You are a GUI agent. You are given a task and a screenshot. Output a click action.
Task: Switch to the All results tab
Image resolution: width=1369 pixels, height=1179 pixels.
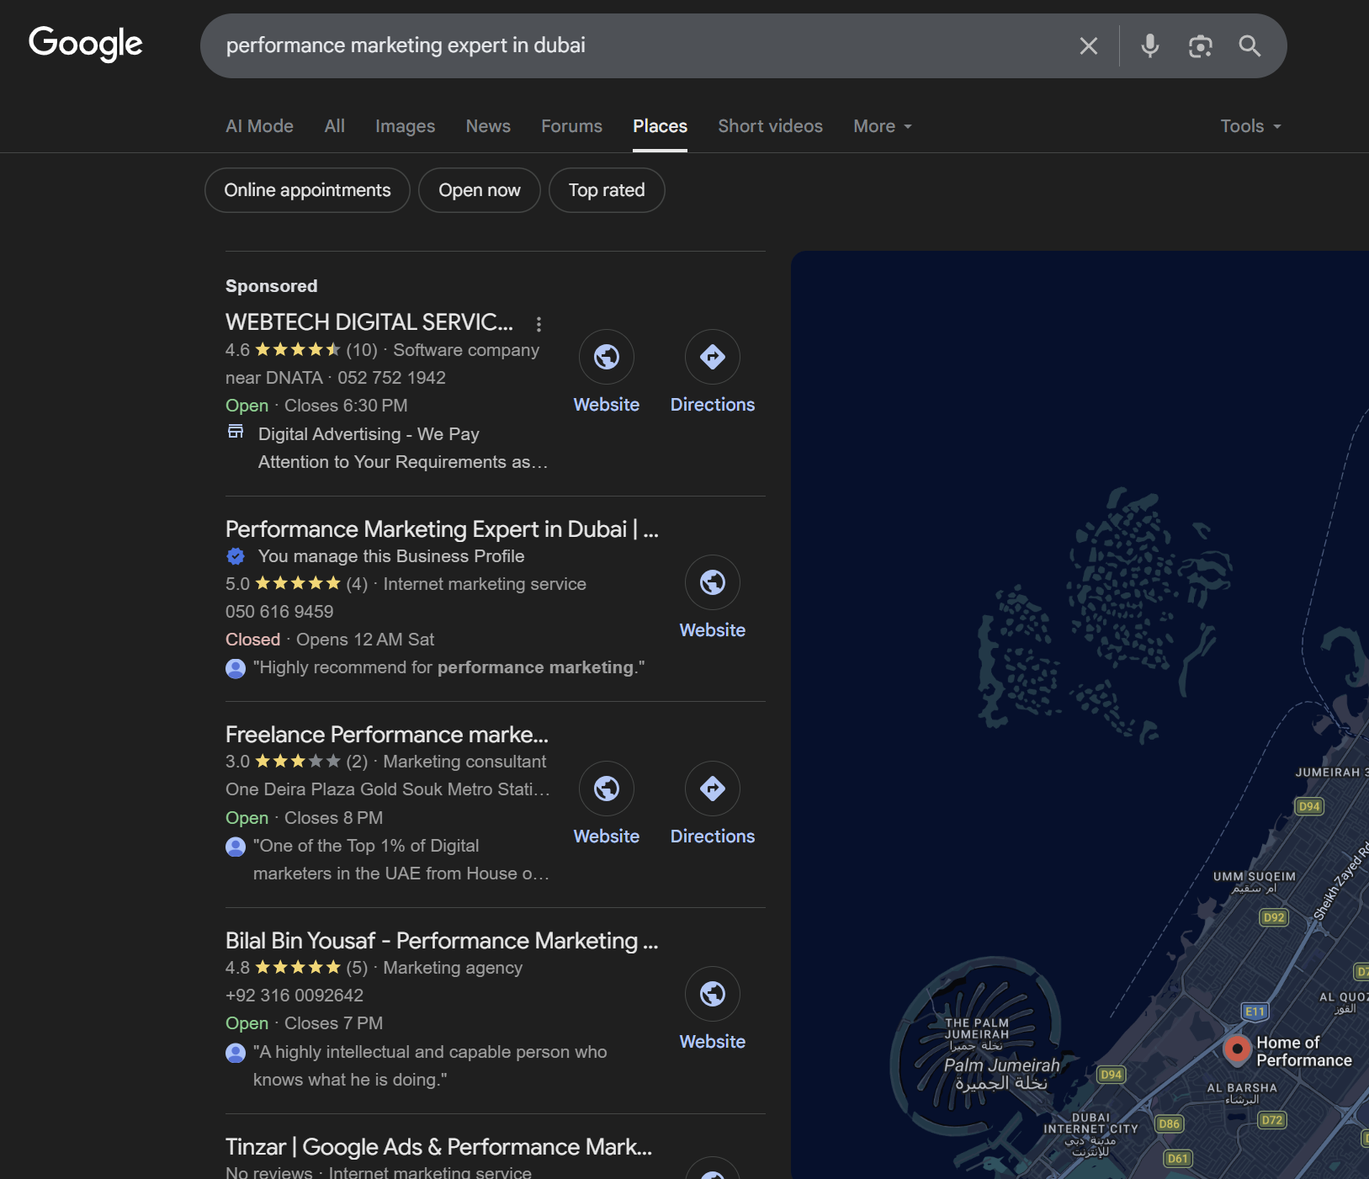click(335, 126)
